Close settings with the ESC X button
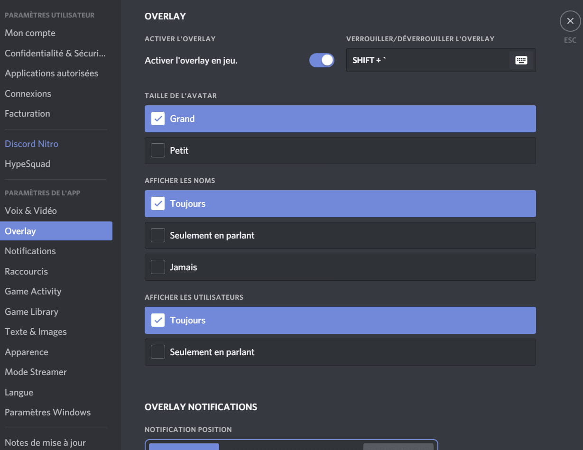Image resolution: width=583 pixels, height=450 pixels. (570, 21)
